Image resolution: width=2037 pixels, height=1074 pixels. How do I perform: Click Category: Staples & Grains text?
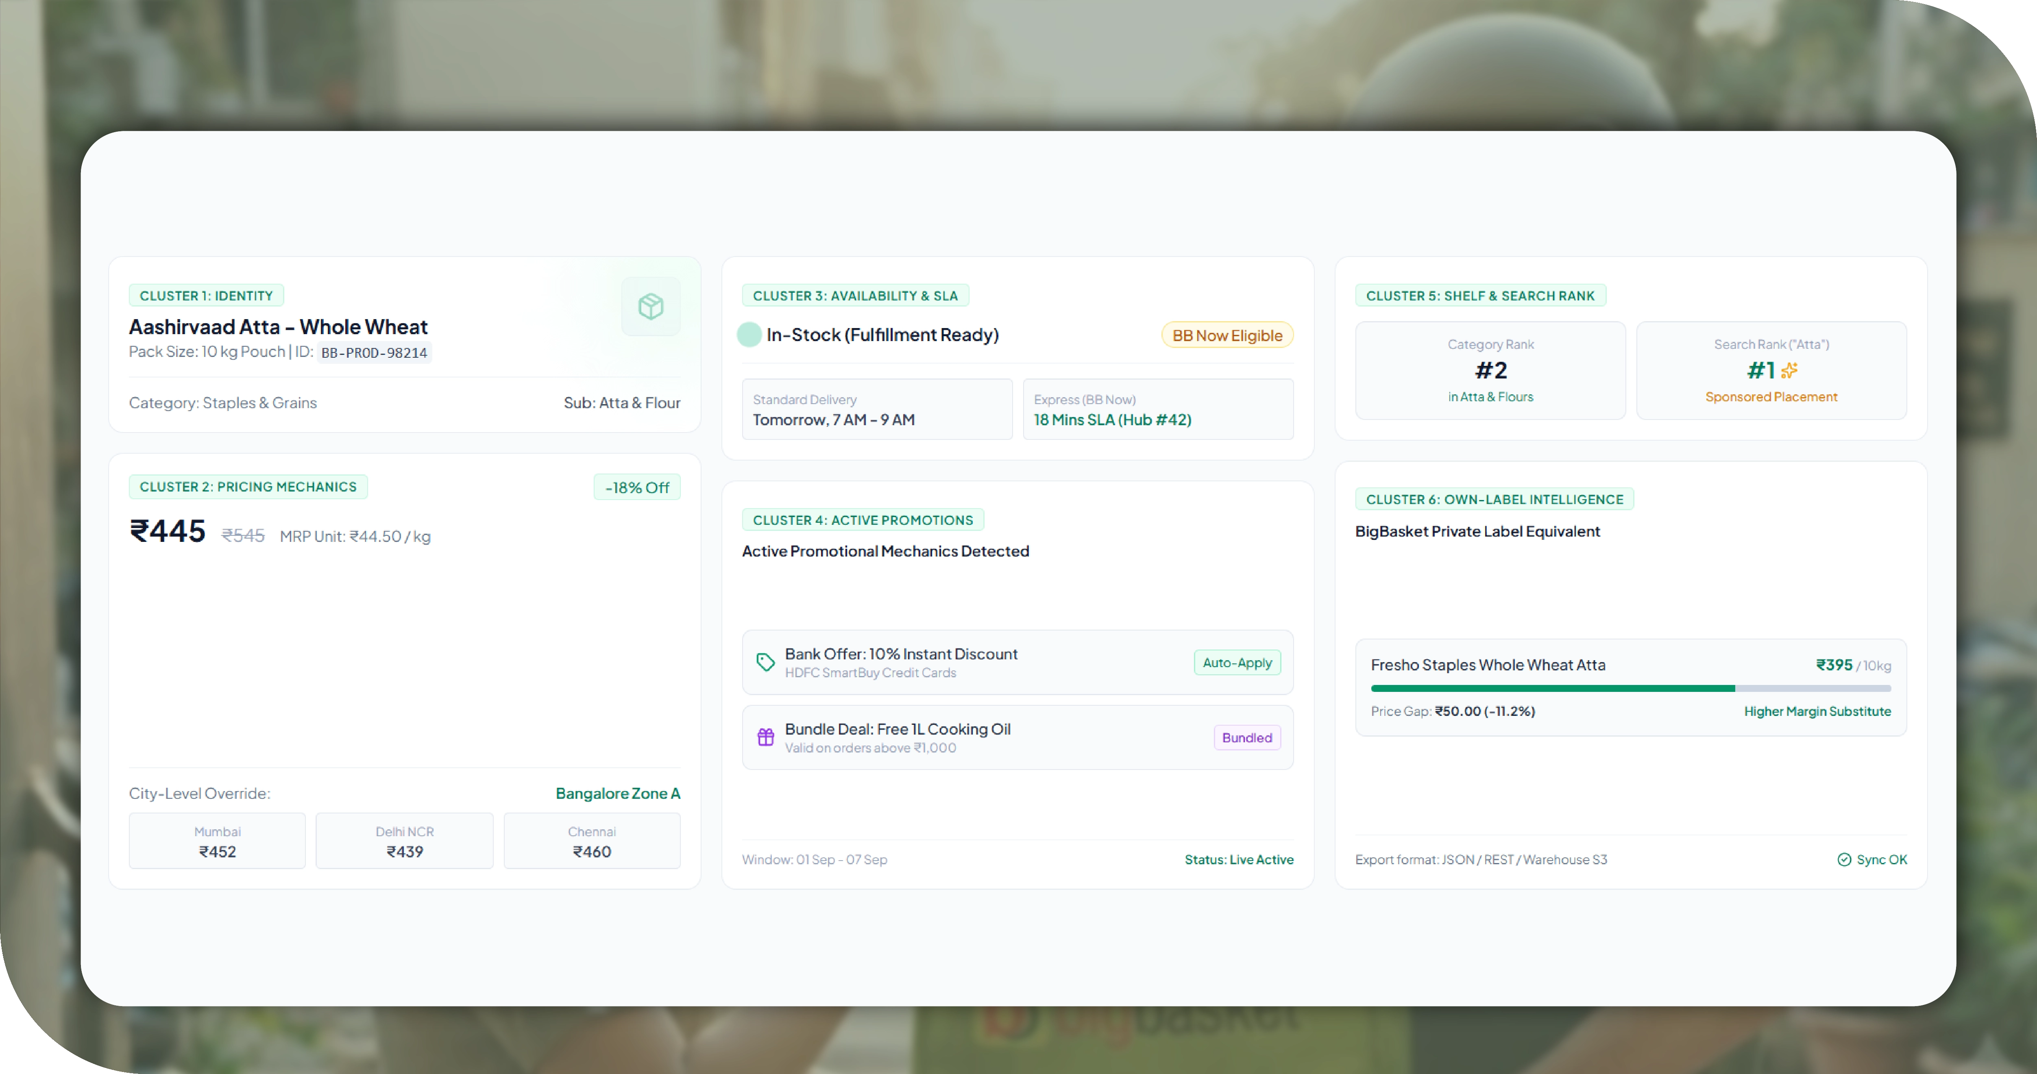pos(223,403)
